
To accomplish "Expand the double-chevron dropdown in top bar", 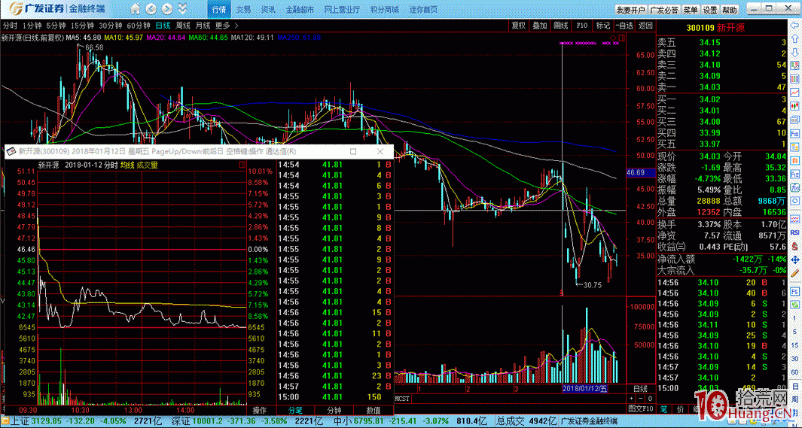I will (x=182, y=9).
